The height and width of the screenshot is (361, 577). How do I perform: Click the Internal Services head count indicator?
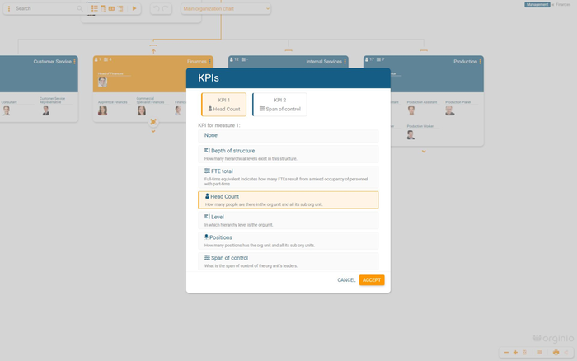(x=234, y=59)
